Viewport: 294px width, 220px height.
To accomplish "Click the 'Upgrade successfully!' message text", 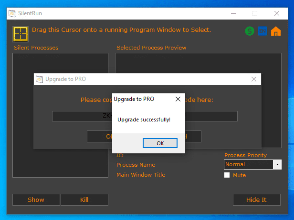I will (x=144, y=120).
